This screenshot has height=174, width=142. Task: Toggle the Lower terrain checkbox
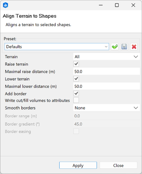pyautogui.click(x=76, y=79)
